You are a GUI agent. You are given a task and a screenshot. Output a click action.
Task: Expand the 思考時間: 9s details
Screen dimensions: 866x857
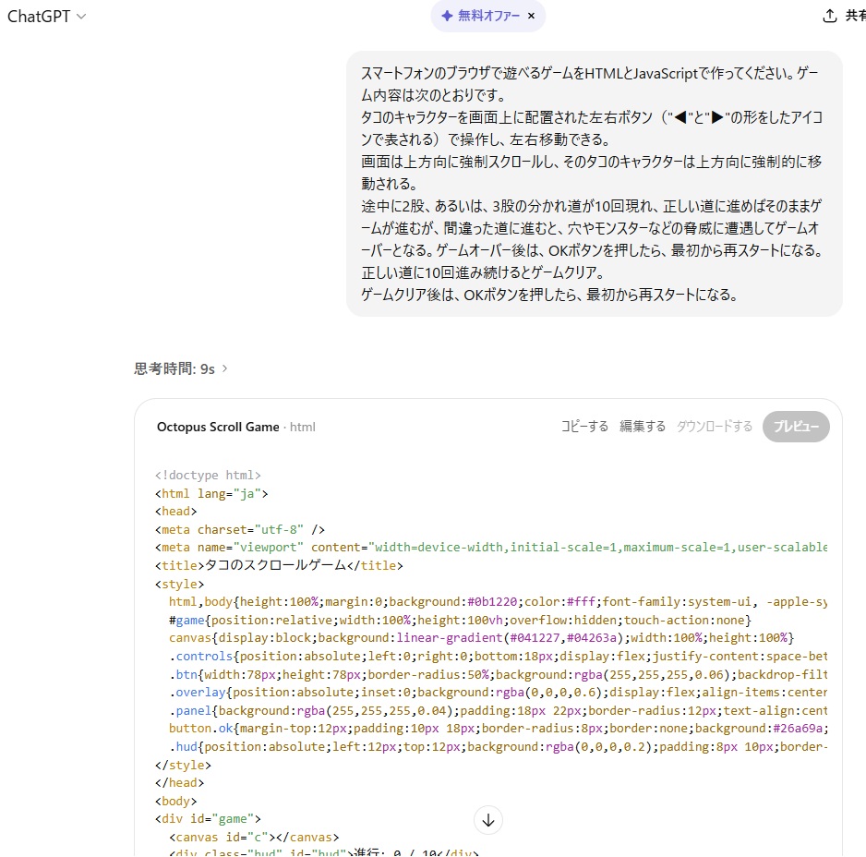click(174, 368)
